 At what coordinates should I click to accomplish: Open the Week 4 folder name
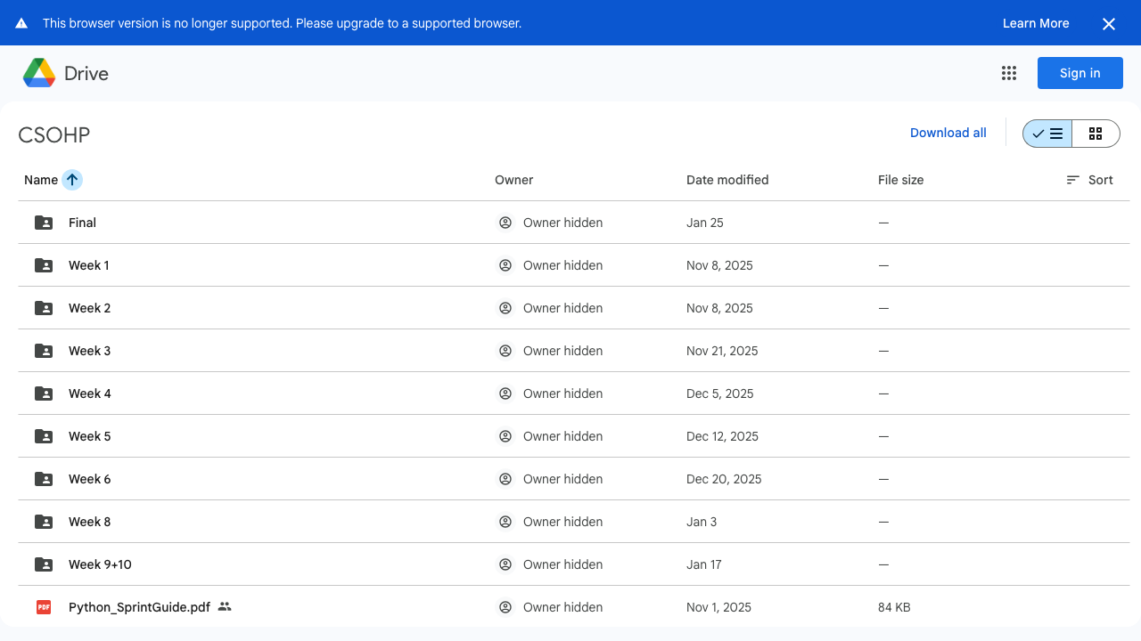tap(90, 394)
